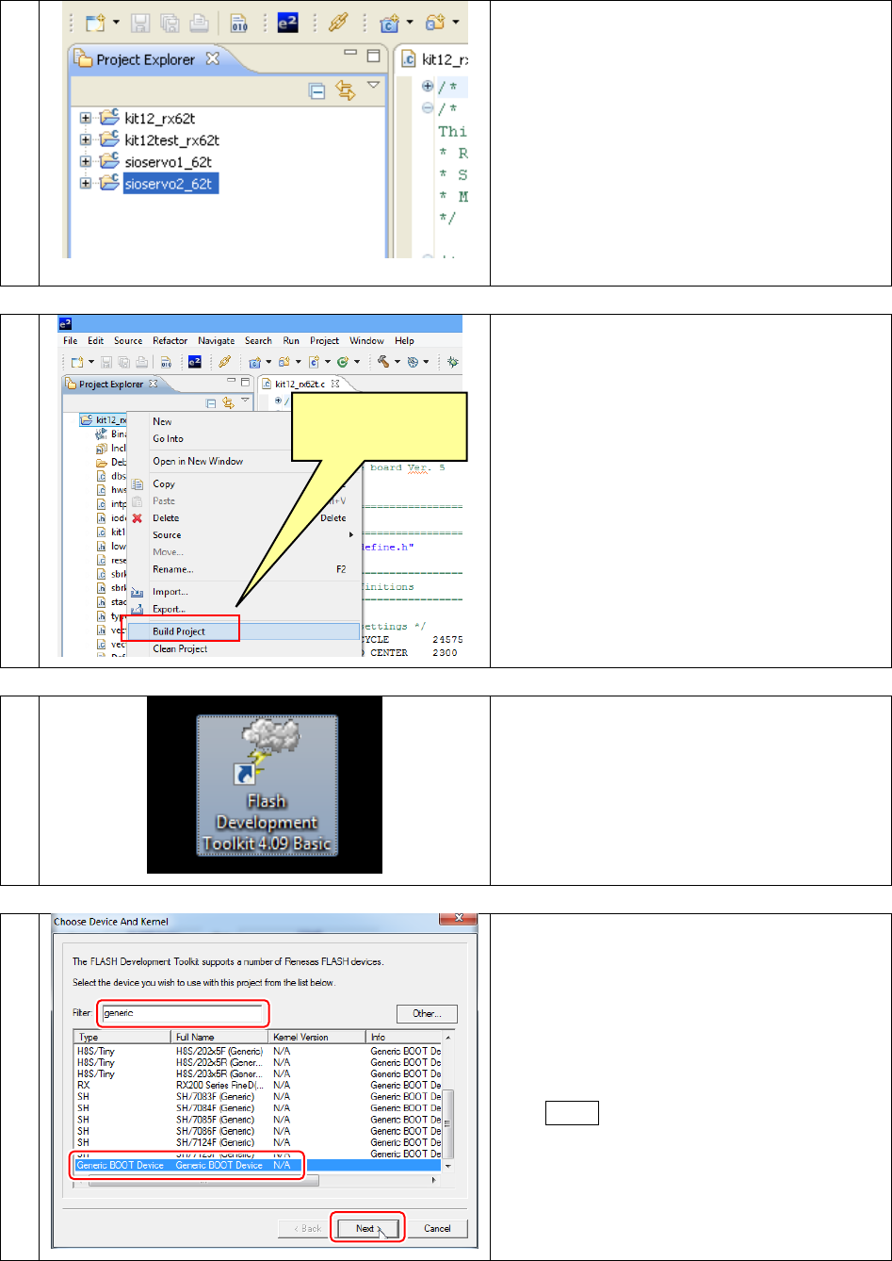The width and height of the screenshot is (892, 1261).
Task: Choose Build Project from the context menu
Action: pos(243,631)
